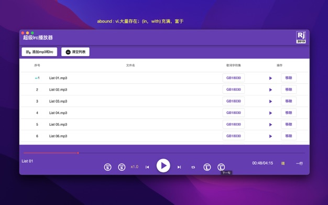Remove List 02.mp3 with its 移除 button
The height and width of the screenshot is (205, 328).
[289, 90]
